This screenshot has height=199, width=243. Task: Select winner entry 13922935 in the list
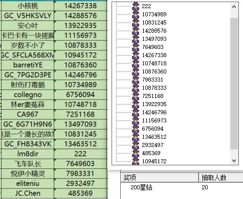point(154,104)
